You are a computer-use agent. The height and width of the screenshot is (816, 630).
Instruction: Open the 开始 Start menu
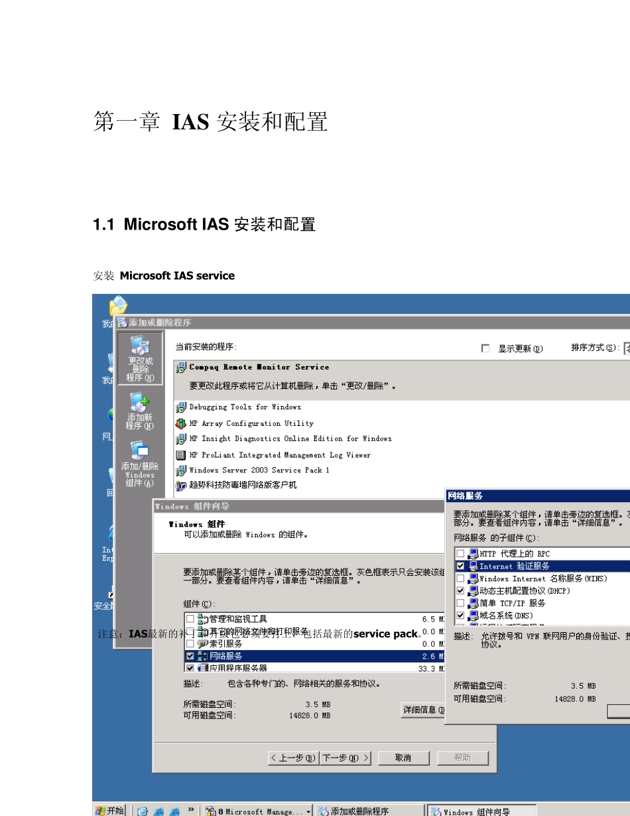click(x=110, y=811)
